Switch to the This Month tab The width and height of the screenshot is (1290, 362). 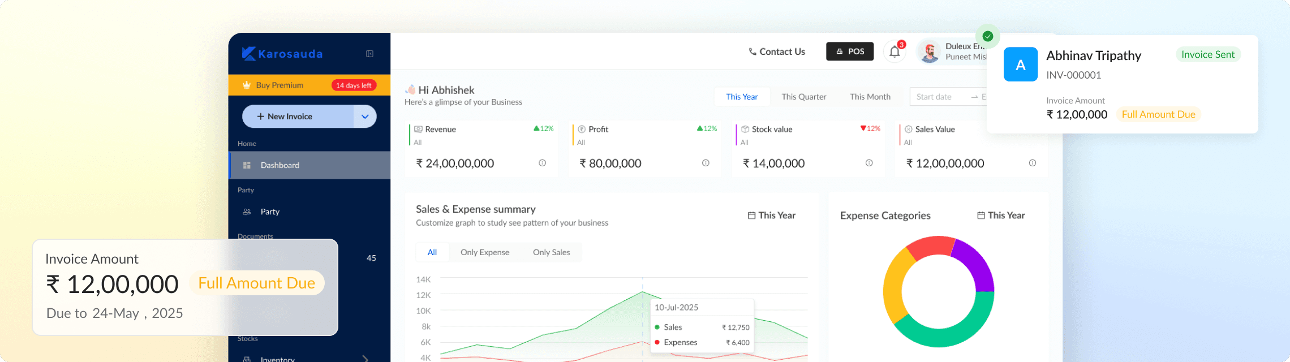pos(870,97)
